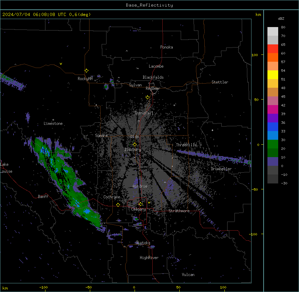The image size is (299, 292).
Task: Click the Blackfalds city label
Action: tap(153, 77)
